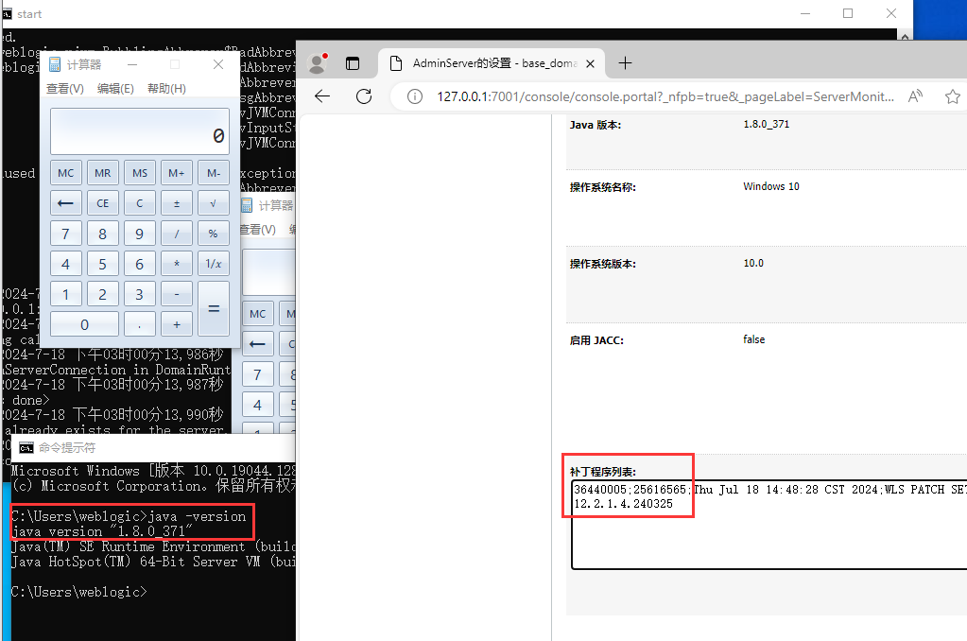Click digit 8 in front calculator
The height and width of the screenshot is (641, 967).
click(x=103, y=234)
